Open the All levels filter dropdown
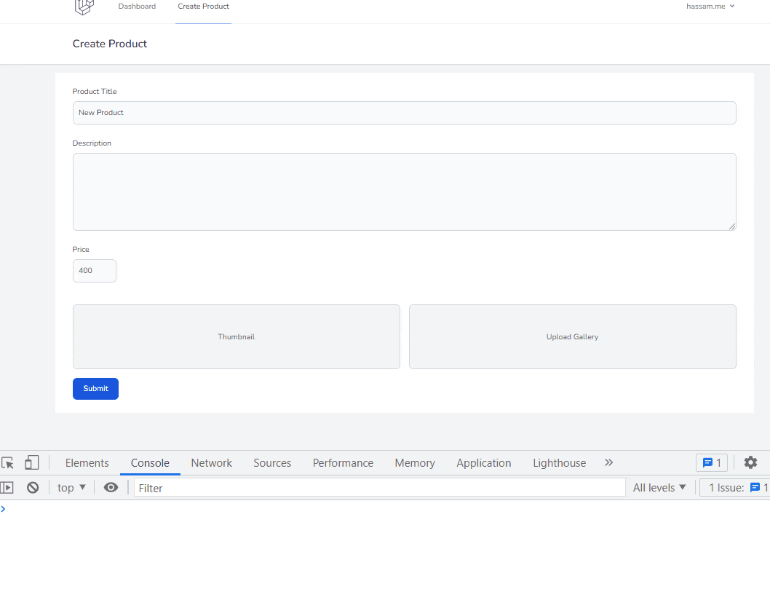 pos(659,487)
